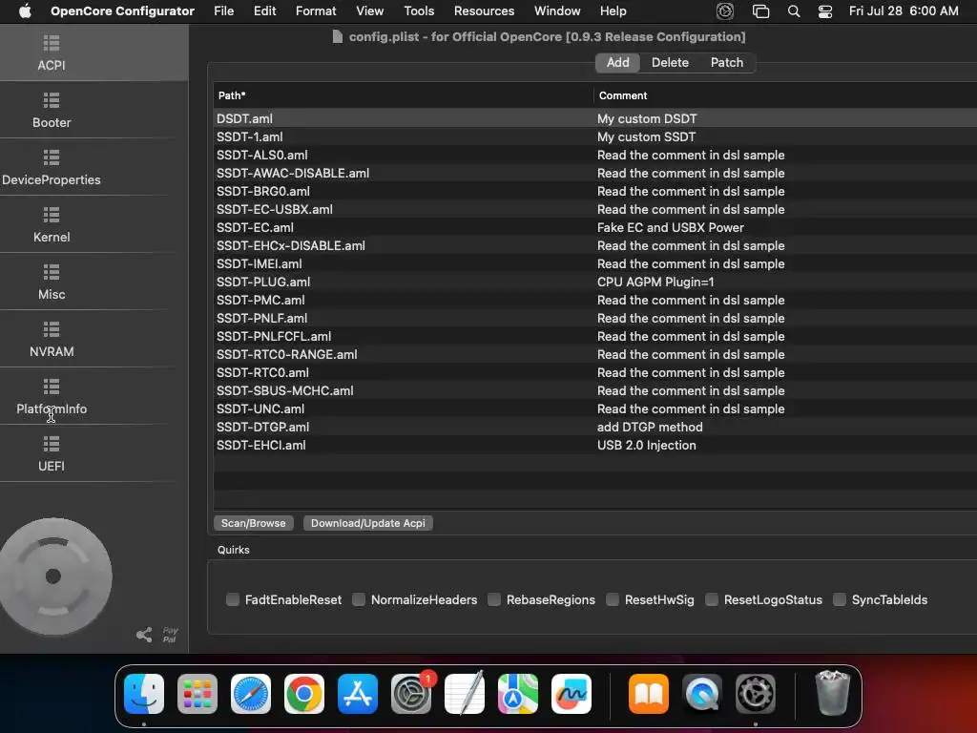Open Spotlight search in the menu bar
Screen dimensions: 977x733
[793, 11]
